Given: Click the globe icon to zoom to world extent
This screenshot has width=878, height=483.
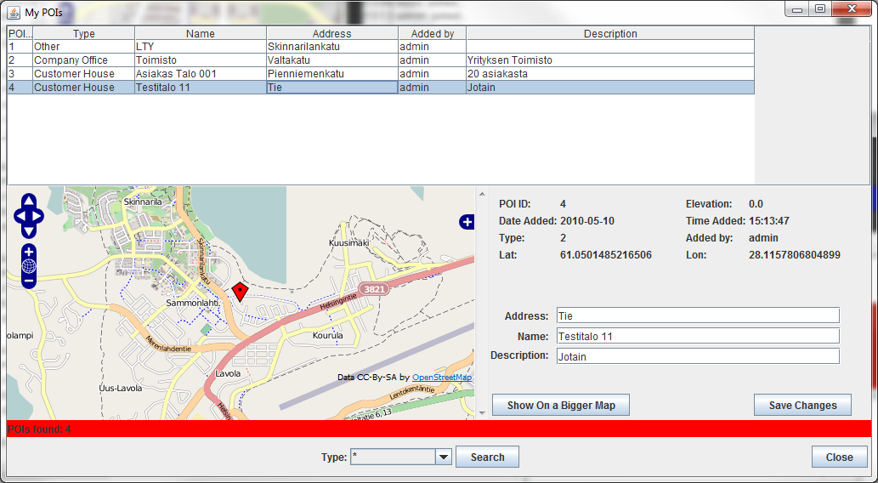Looking at the screenshot, I should pyautogui.click(x=29, y=266).
